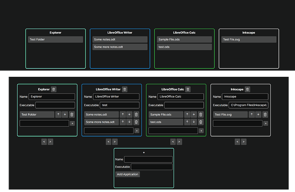Focus the Explorer Executable field

[x=55, y=105]
